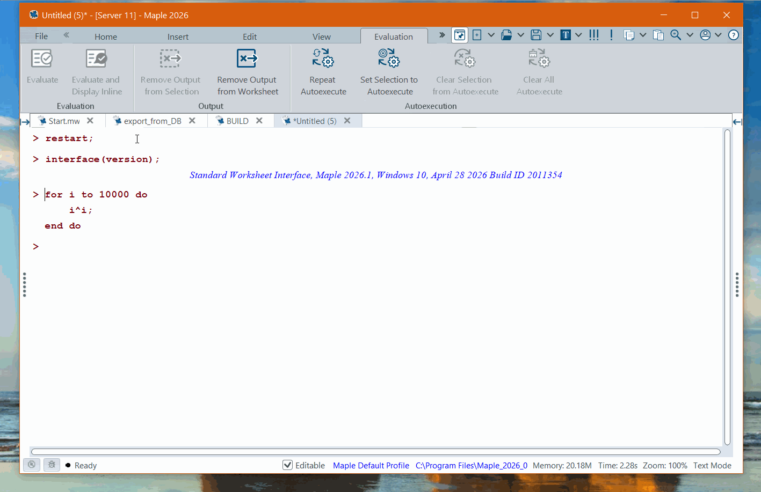Click the Clear All Autoexecute icon
The width and height of the screenshot is (761, 492).
539,58
